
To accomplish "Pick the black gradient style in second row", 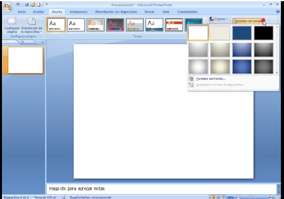I will (x=263, y=50).
